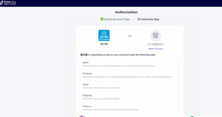Viewport: 222px width, 117px height.
Task: Click the Switch Account link
Action: [156, 49]
